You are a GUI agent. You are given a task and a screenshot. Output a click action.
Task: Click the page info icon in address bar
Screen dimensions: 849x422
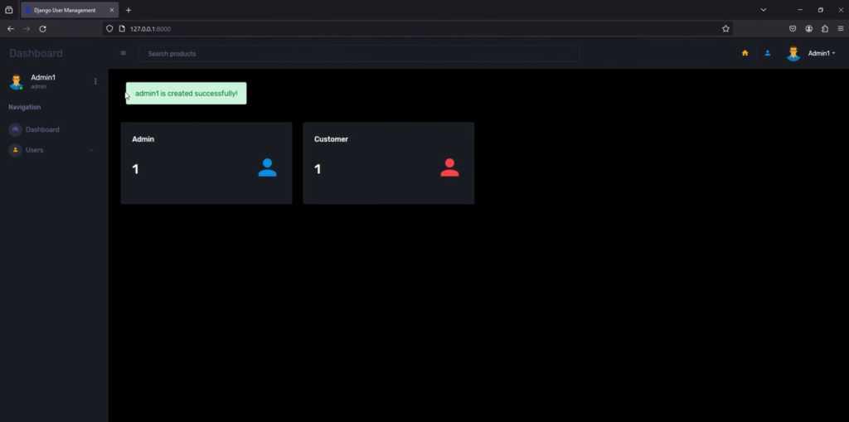[x=122, y=29]
